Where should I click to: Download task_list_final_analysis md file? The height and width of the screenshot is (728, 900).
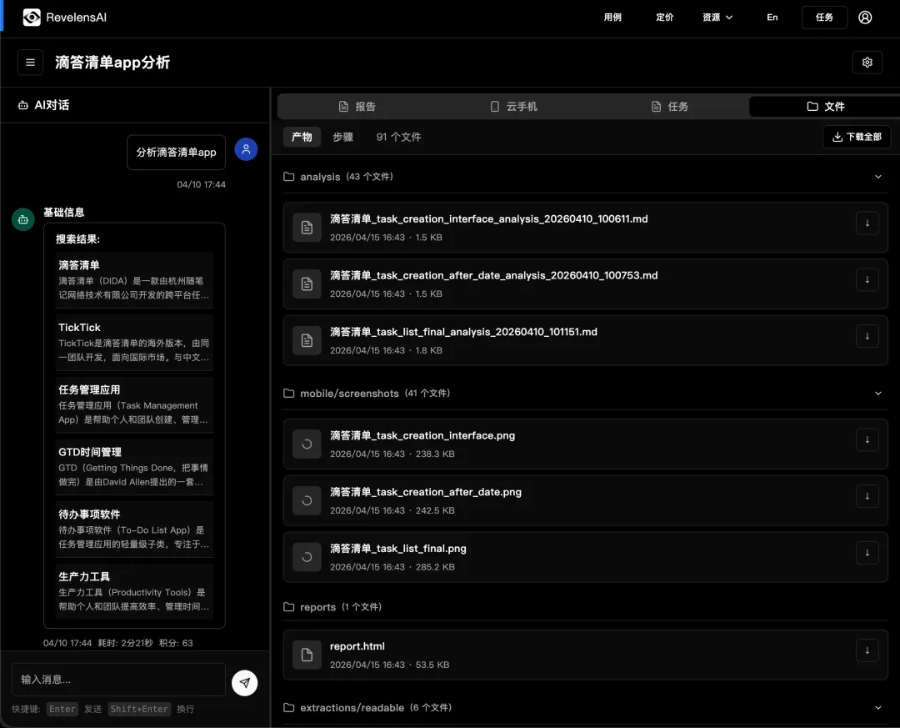click(867, 336)
